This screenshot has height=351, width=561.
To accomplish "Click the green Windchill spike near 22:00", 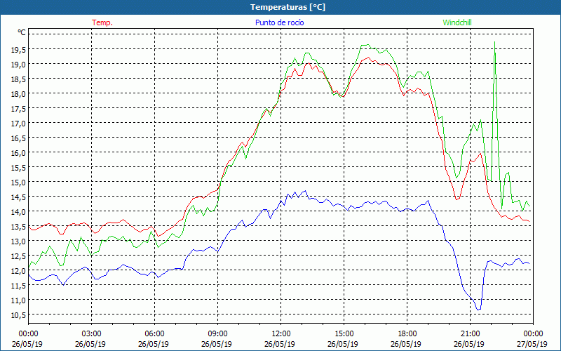I will point(495,42).
